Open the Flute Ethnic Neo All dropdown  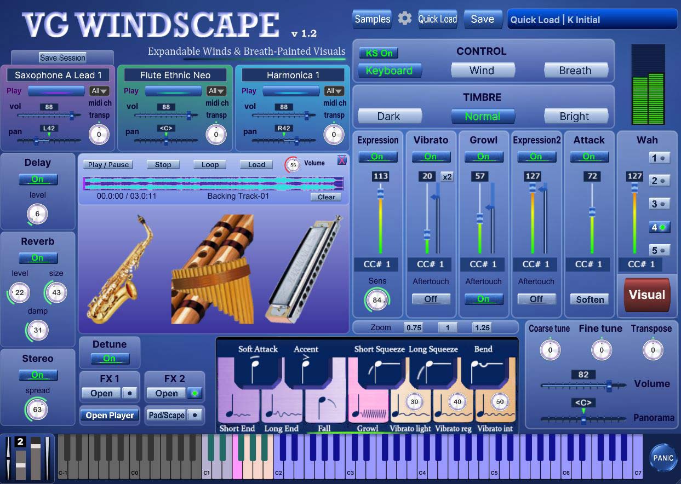(216, 91)
